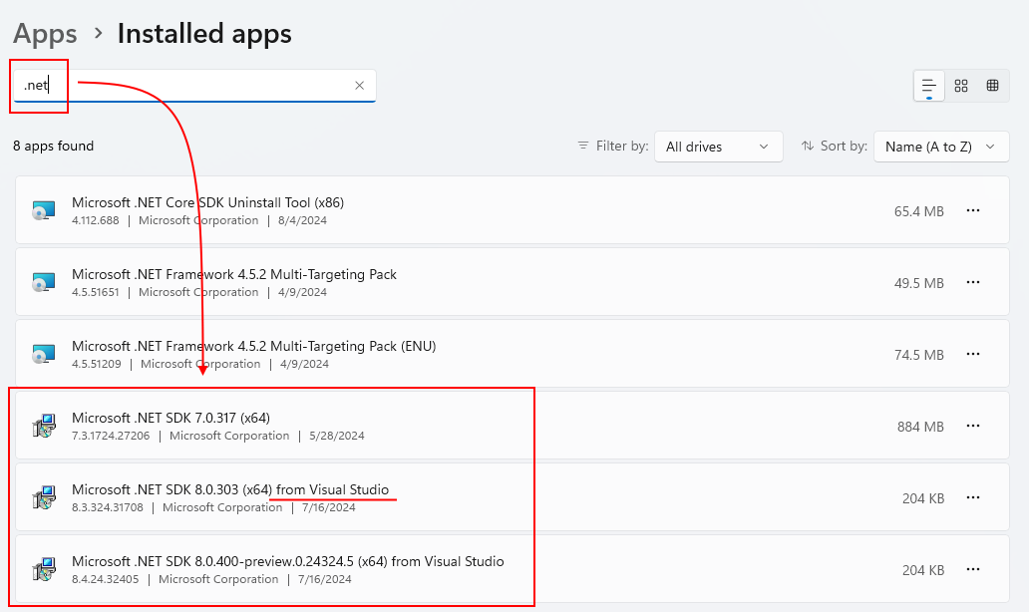
Task: Click the Installed apps heading
Action: (x=203, y=33)
